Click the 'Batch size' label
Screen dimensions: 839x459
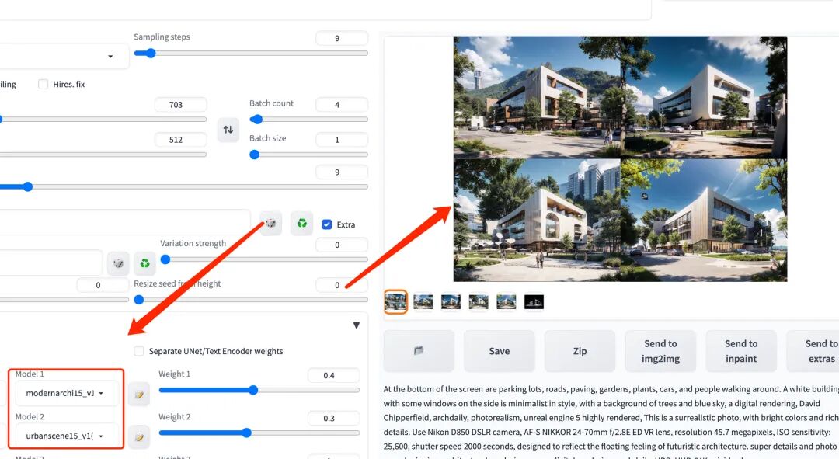(267, 138)
